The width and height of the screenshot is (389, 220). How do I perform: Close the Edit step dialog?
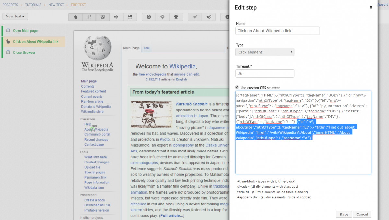[371, 7]
